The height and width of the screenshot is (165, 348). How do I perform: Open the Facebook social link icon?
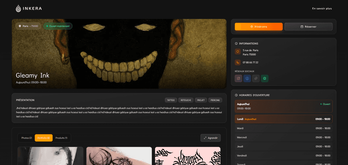247,79
